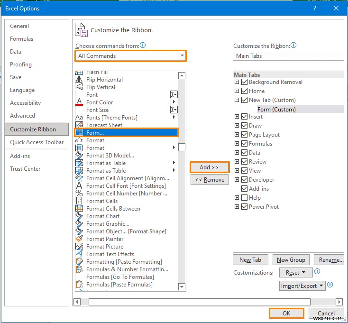
Task: Click the Formatting [Paste Formatting] icon
Action: (79, 261)
